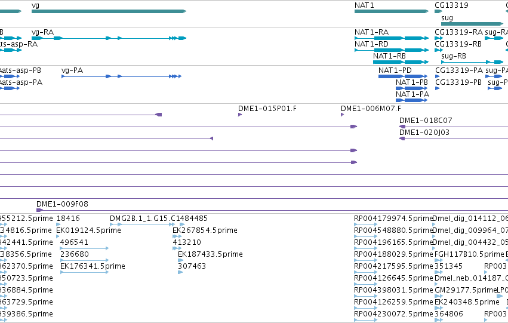
Task: Select the NAT1 gene bar
Action: pos(392,11)
